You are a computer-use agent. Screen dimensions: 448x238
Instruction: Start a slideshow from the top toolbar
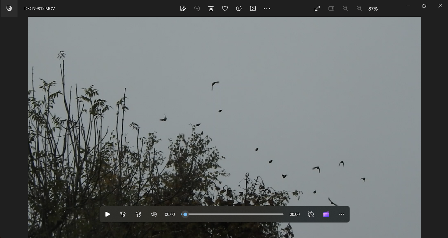tap(253, 8)
